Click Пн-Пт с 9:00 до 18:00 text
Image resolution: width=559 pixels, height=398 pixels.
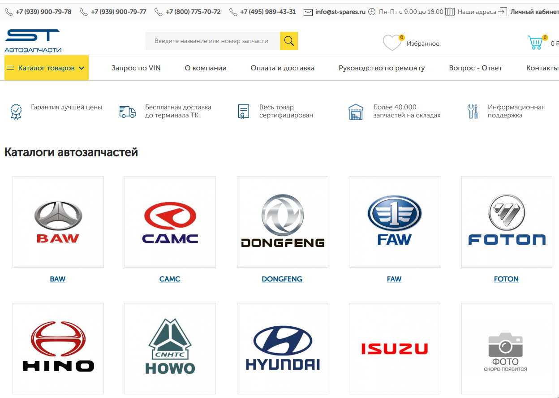tap(411, 12)
